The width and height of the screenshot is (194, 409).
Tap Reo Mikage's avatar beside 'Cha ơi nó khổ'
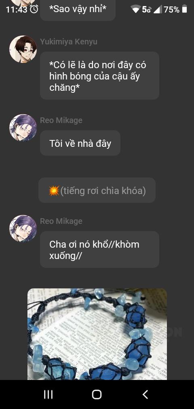pos(23,229)
